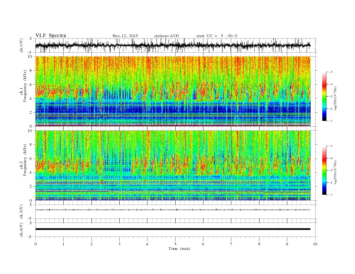
Task: Click the "6" kHz tick label on the ch.2 frequency axis
Action: point(31,158)
